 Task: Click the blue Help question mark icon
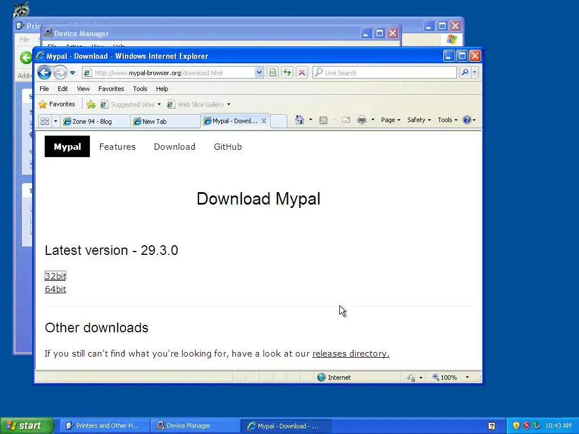click(x=466, y=120)
